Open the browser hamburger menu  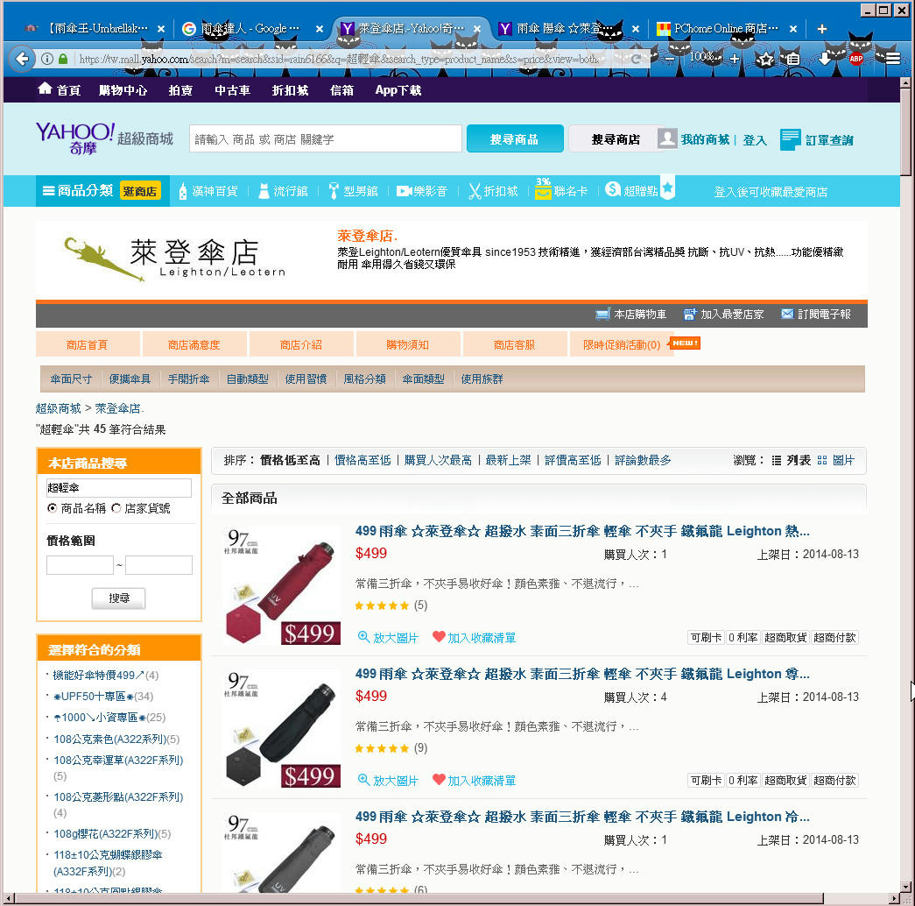point(892,58)
